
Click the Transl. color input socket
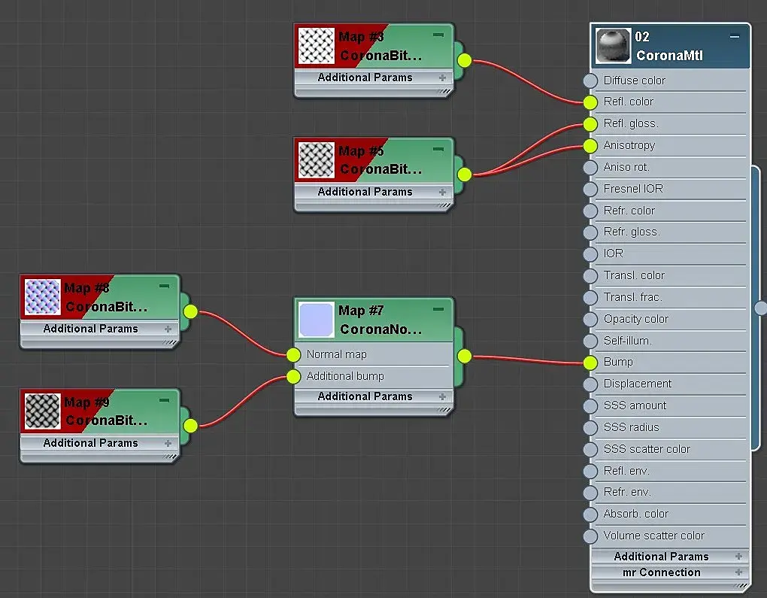tap(590, 276)
